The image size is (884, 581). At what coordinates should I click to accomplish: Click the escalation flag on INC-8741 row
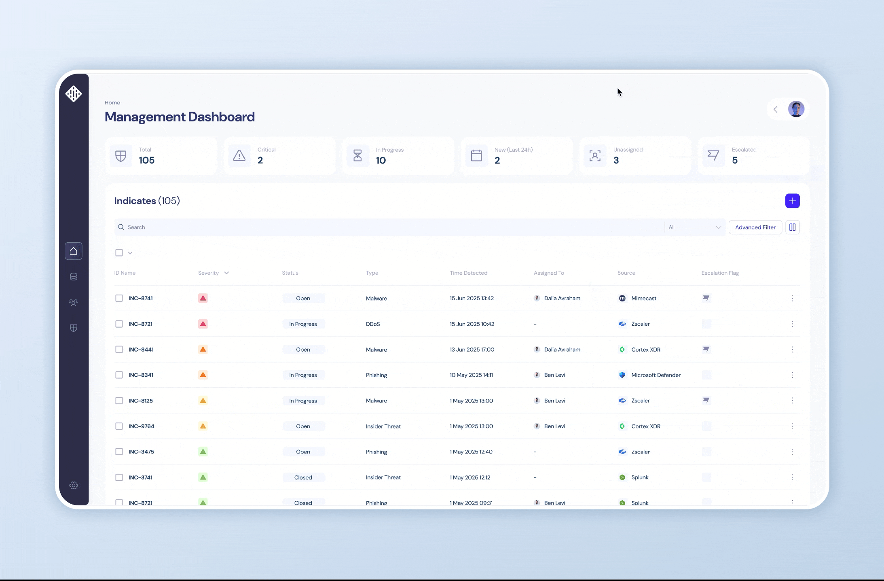[x=706, y=298]
